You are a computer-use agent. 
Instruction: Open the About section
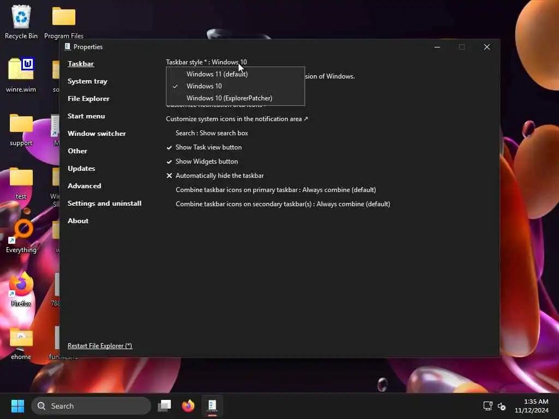point(78,221)
